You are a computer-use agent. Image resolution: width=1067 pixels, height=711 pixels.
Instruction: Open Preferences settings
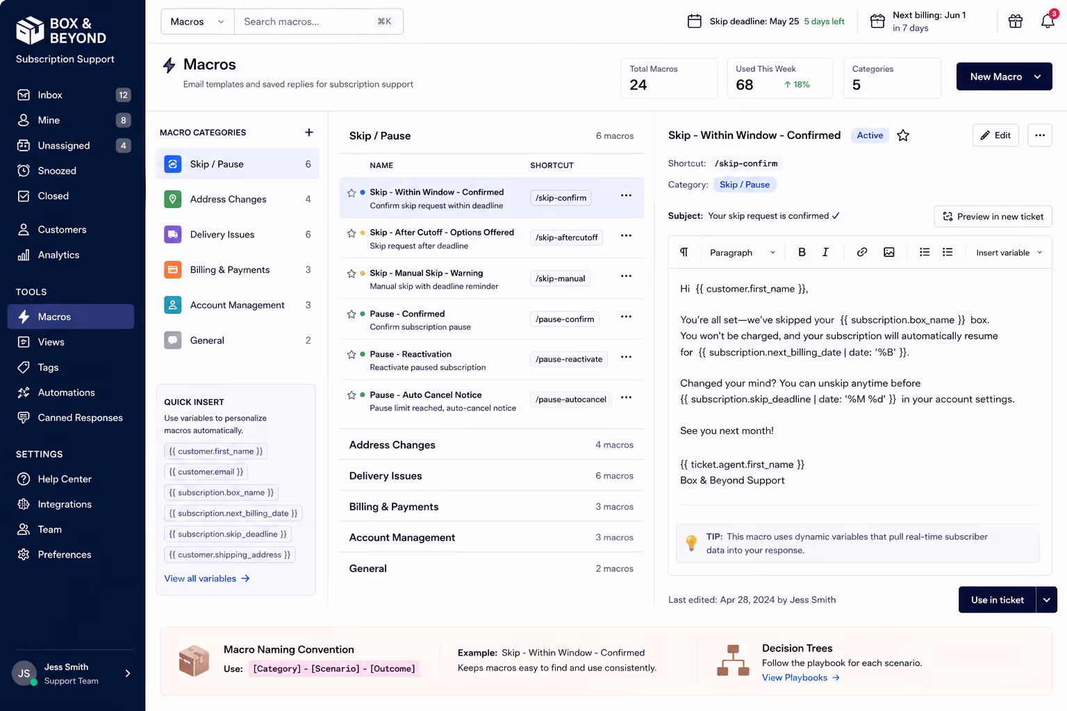click(71, 554)
